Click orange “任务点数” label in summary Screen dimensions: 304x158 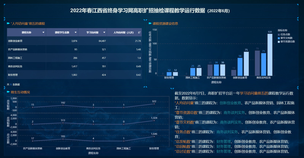(183, 132)
